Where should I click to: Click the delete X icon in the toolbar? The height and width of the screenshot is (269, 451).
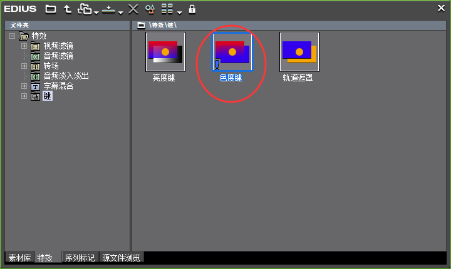133,9
